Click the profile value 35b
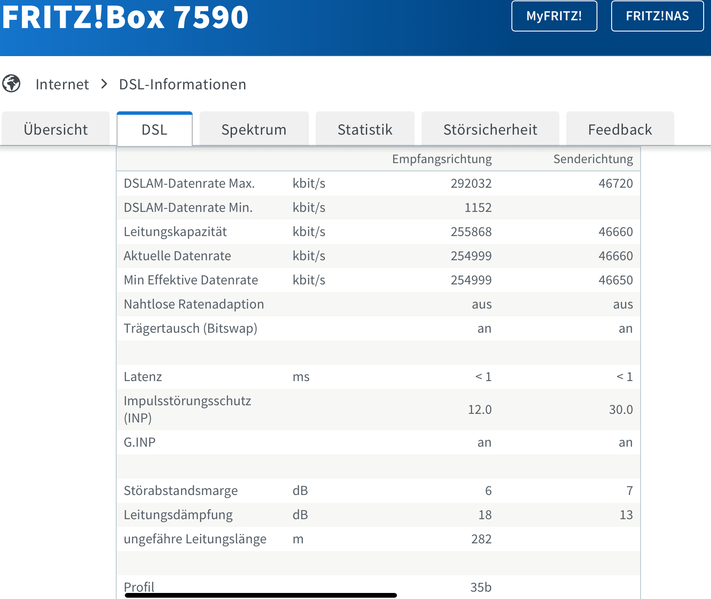 [481, 587]
